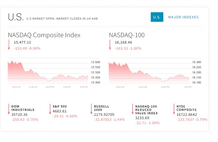218x142 pixels.
Task: Select the U.S. tab
Action: pyautogui.click(x=157, y=17)
